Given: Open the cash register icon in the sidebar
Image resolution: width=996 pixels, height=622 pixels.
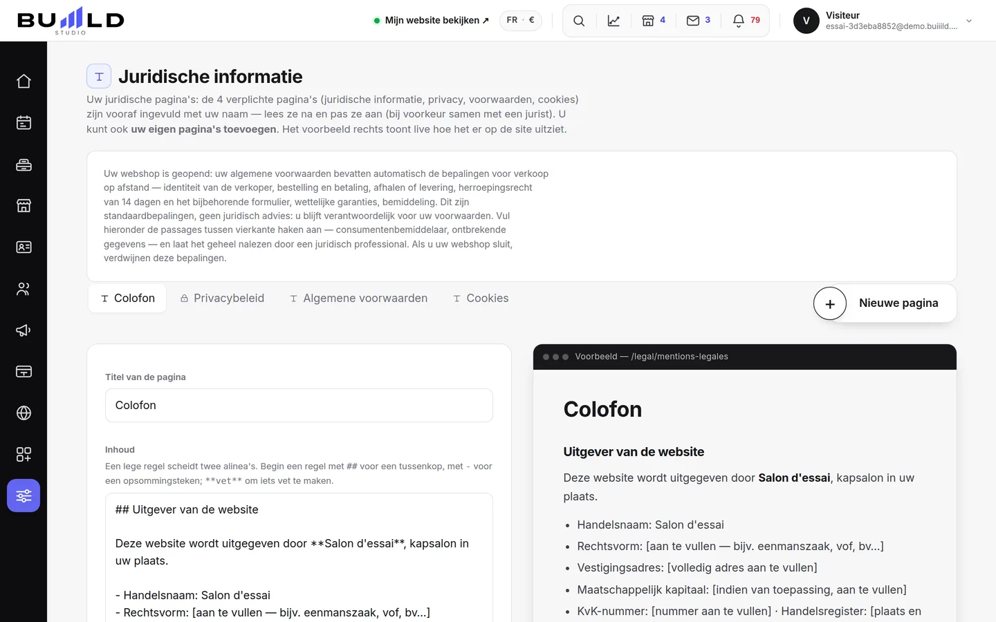Looking at the screenshot, I should click(24, 164).
